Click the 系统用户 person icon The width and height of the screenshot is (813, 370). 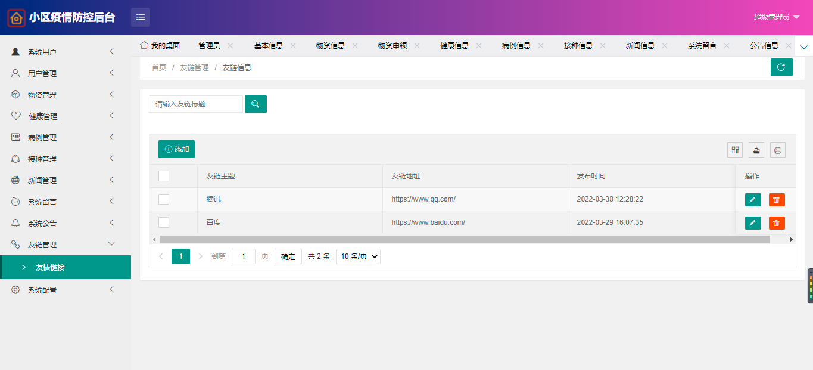coord(16,52)
